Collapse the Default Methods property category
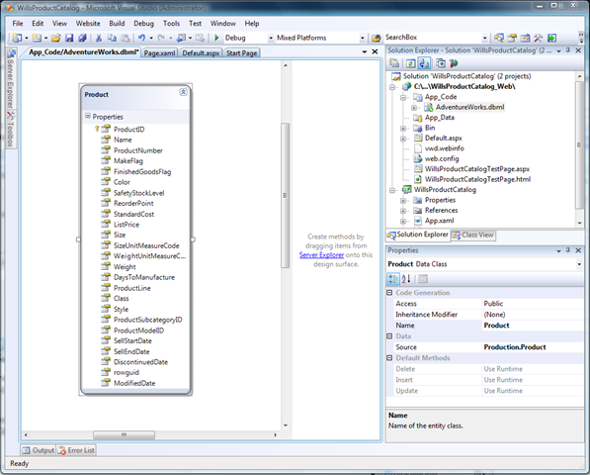Viewport: 590px width, 475px height. 389,358
